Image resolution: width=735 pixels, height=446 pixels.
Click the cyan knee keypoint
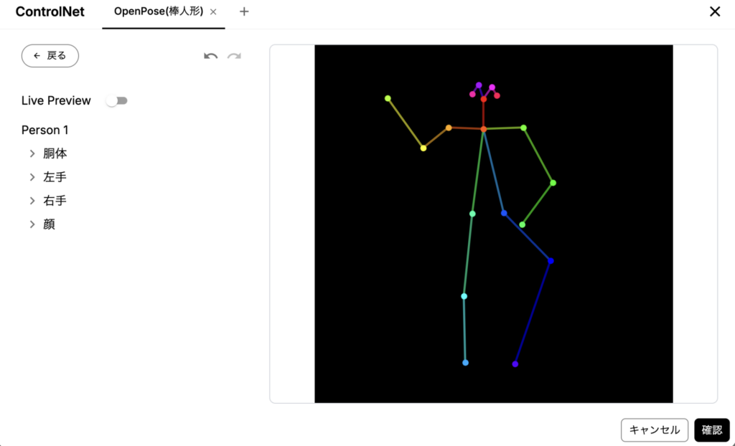464,296
